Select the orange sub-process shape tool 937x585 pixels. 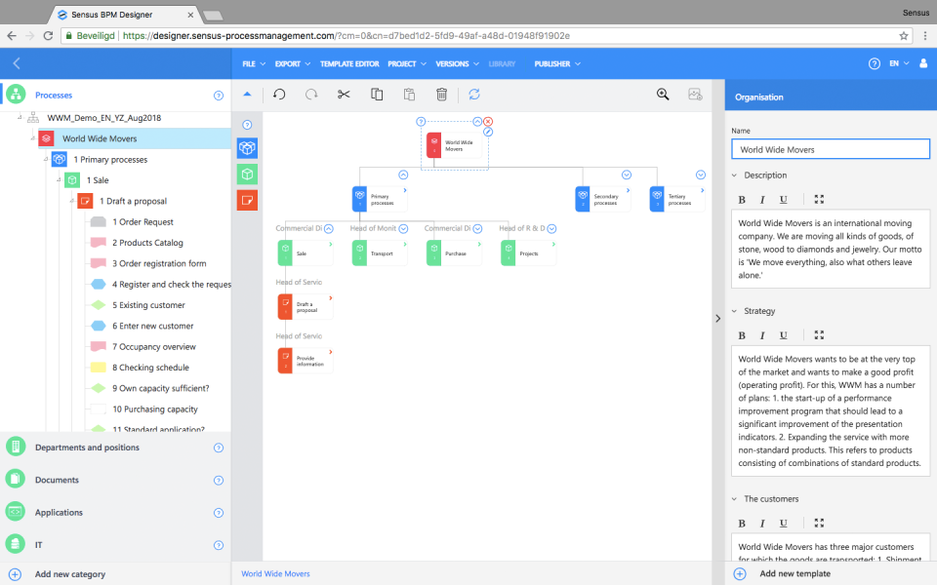[x=247, y=200]
